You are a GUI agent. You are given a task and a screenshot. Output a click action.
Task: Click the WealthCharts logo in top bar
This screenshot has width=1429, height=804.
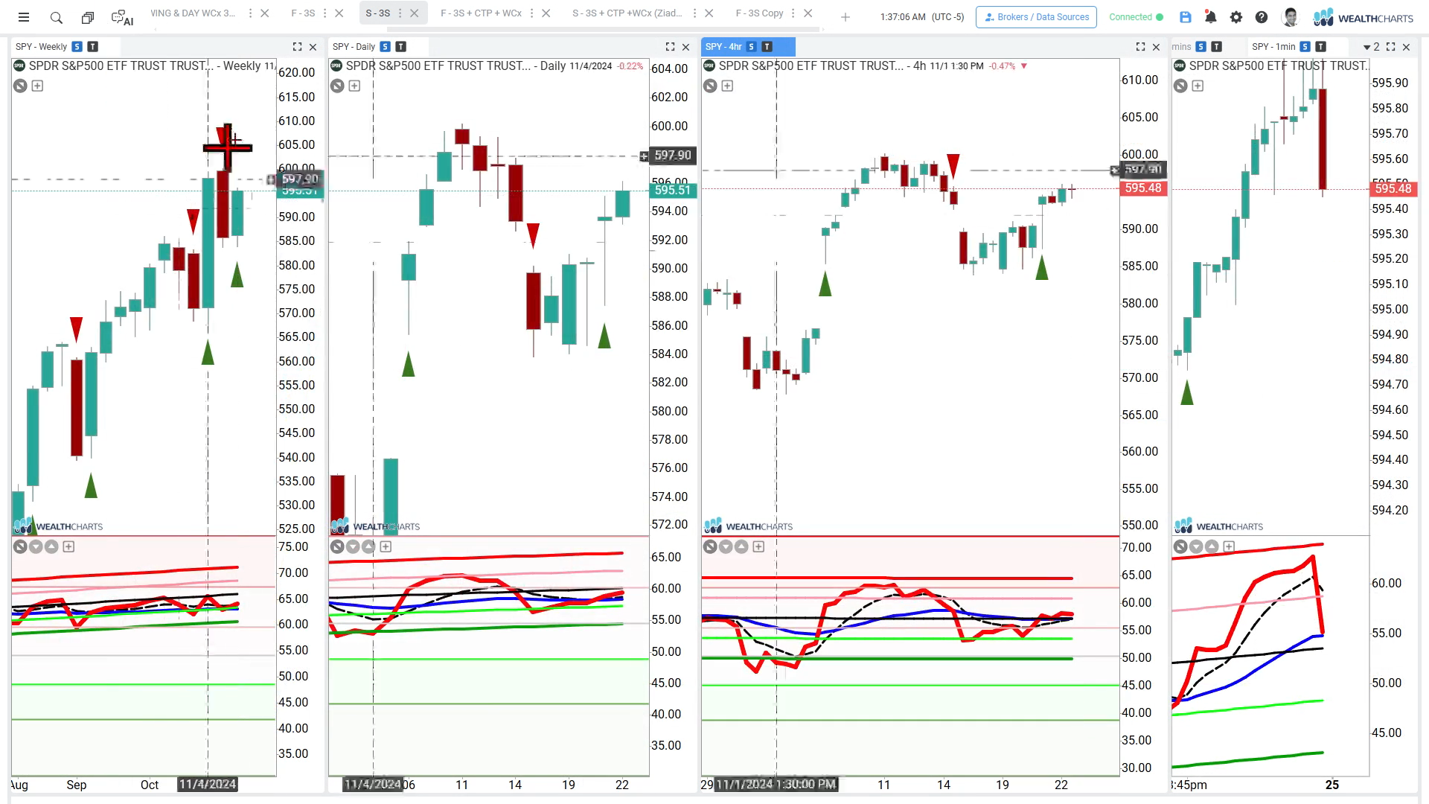pos(1363,17)
